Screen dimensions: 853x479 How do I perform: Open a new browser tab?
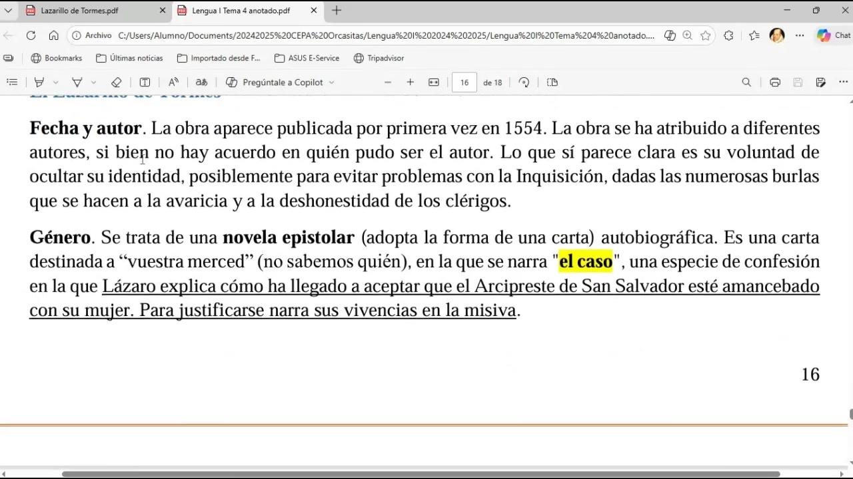tap(337, 11)
